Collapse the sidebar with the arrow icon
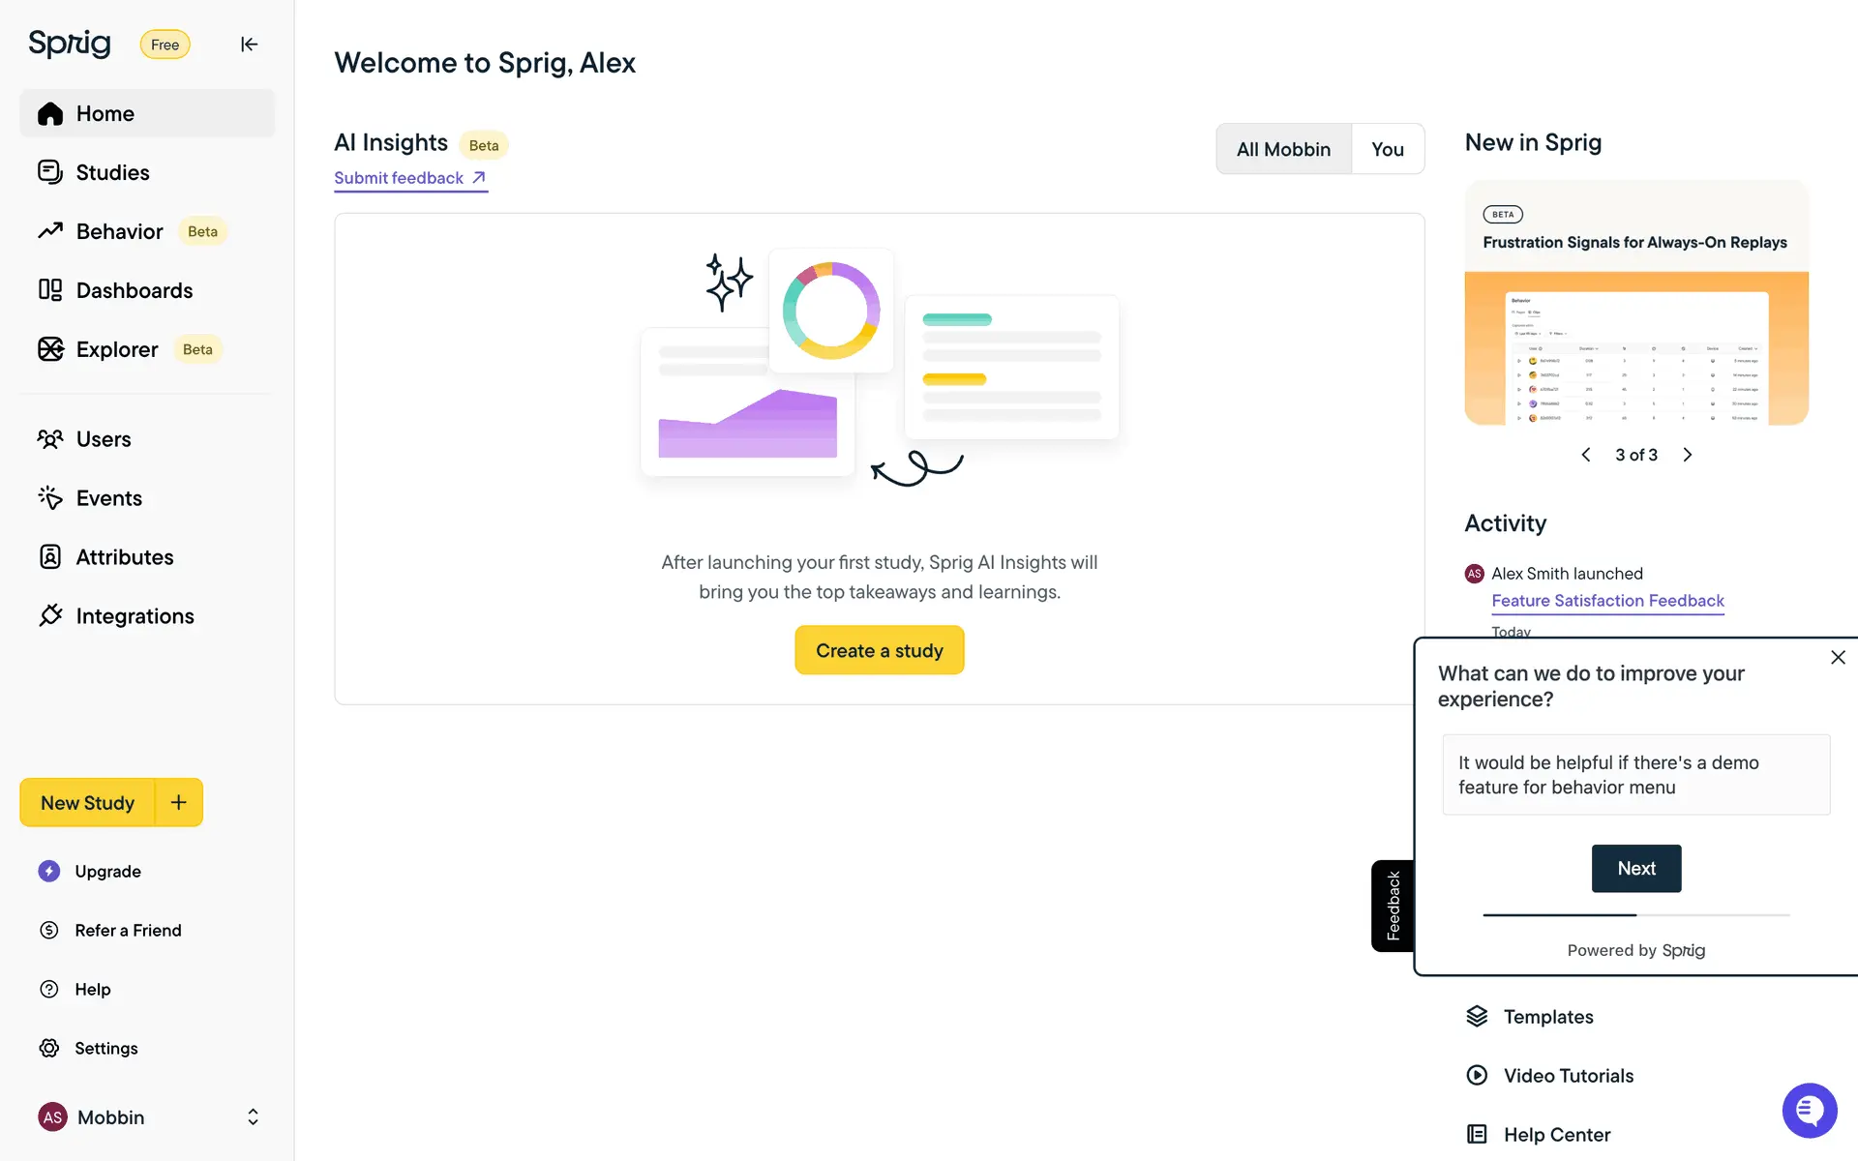 coord(249,45)
